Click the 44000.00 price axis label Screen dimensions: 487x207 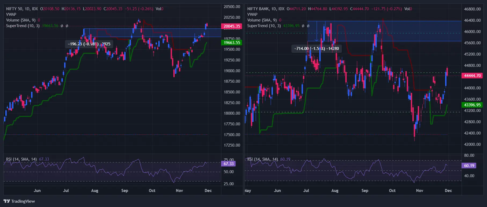click(x=472, y=88)
